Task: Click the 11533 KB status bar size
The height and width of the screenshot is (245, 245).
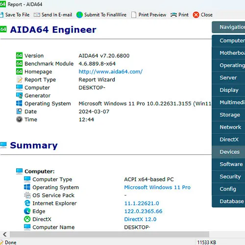Action: pyautogui.click(x=207, y=243)
